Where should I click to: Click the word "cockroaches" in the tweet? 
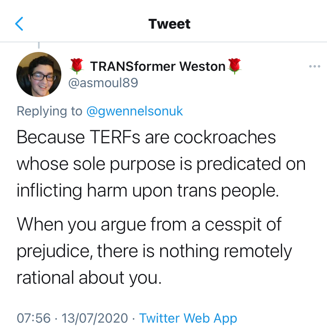(225, 137)
